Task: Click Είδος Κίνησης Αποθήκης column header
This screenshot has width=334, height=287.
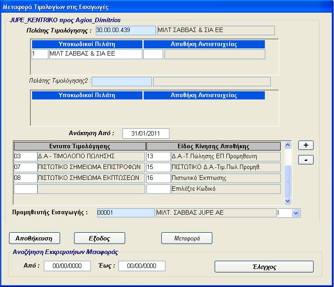Action: 213,146
